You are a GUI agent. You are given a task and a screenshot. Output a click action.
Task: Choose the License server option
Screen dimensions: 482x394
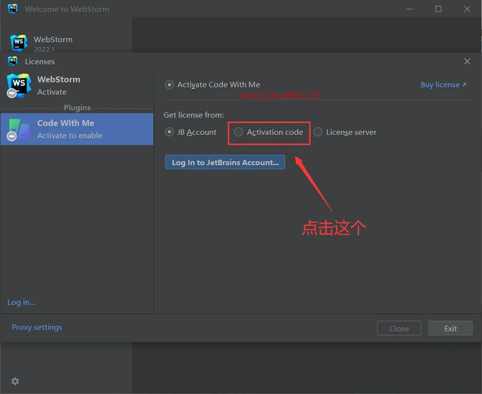(318, 132)
